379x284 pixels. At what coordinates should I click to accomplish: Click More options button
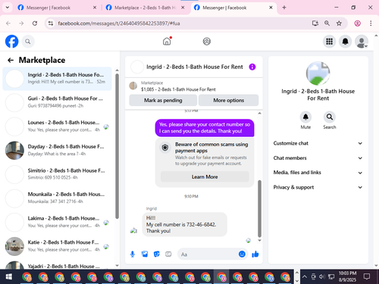coord(229,100)
